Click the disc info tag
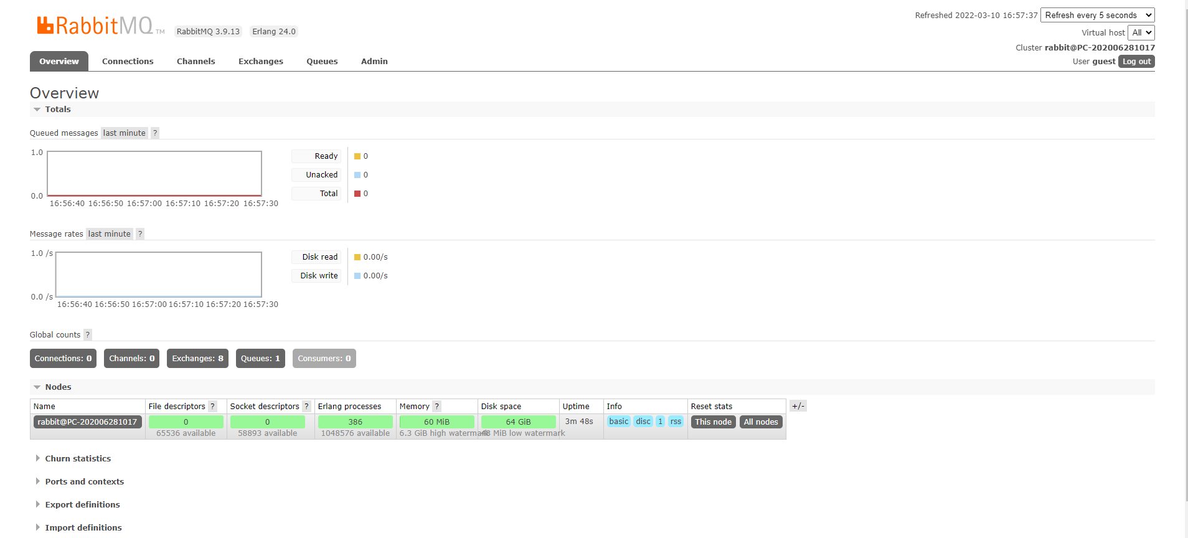Screen dimensions: 1188x538 point(643,422)
